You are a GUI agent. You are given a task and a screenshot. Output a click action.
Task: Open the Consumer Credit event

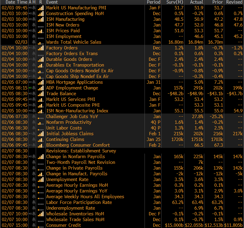(x=64, y=225)
